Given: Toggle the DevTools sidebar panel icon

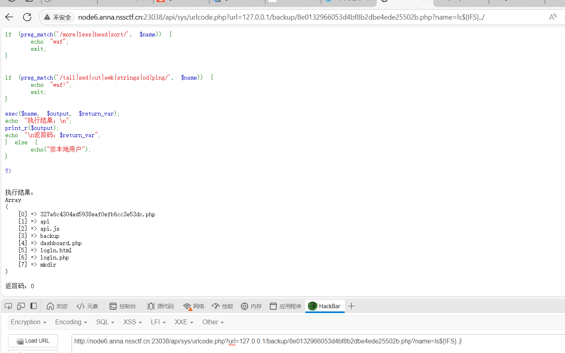Looking at the screenshot, I should click(x=34, y=306).
